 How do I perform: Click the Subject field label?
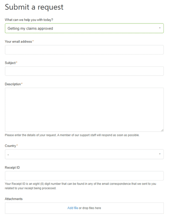tap(10, 63)
